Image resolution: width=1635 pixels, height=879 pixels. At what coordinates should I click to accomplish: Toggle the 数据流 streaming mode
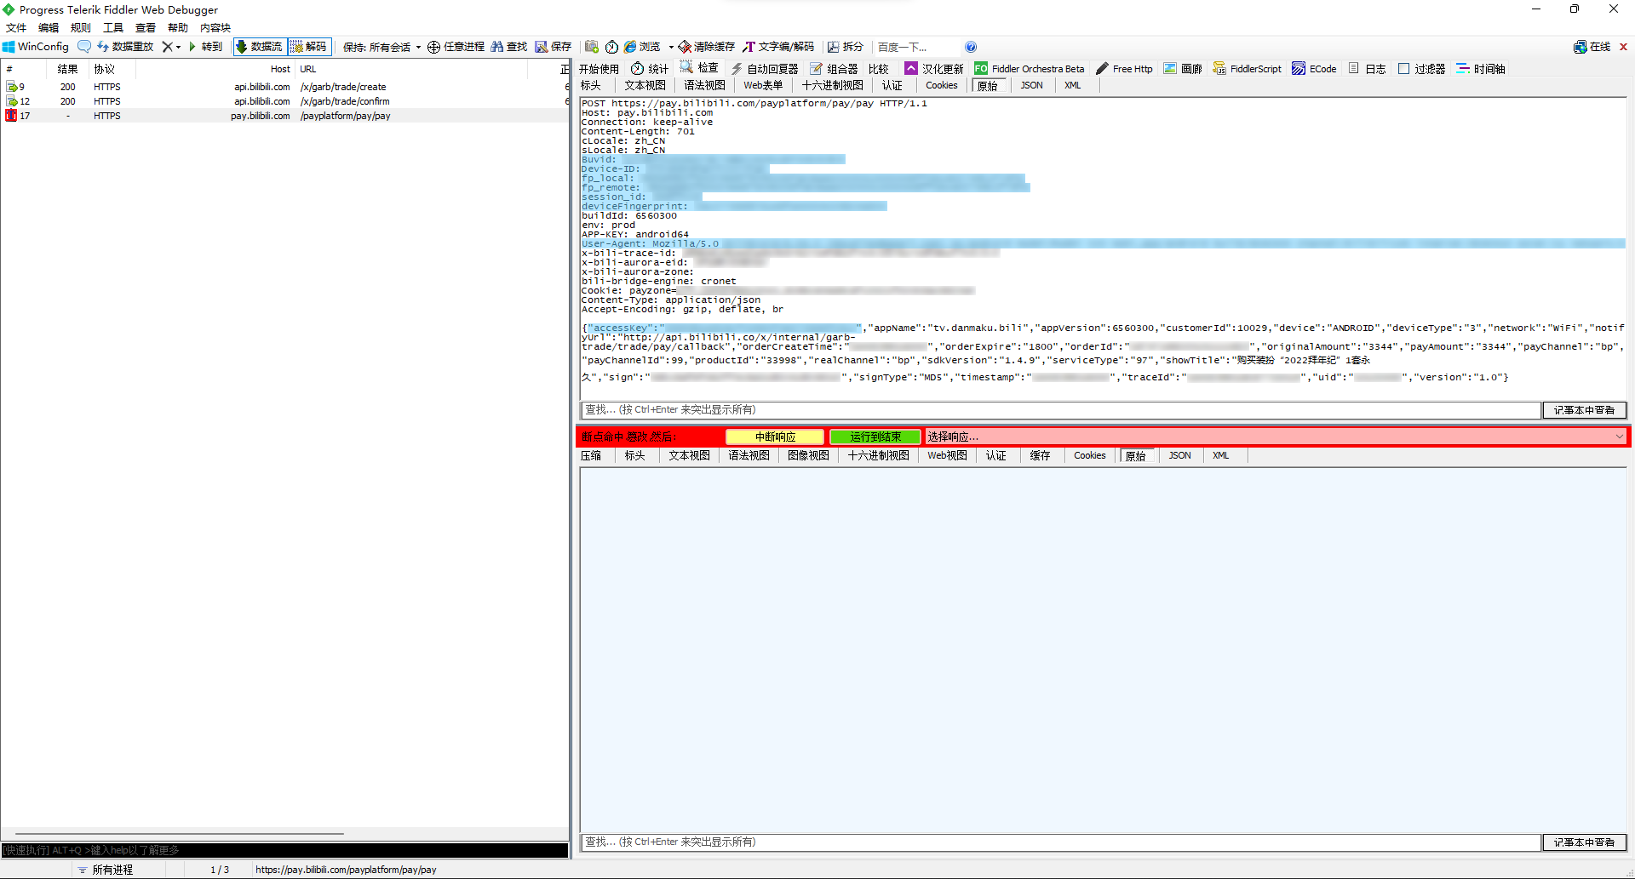coord(259,47)
